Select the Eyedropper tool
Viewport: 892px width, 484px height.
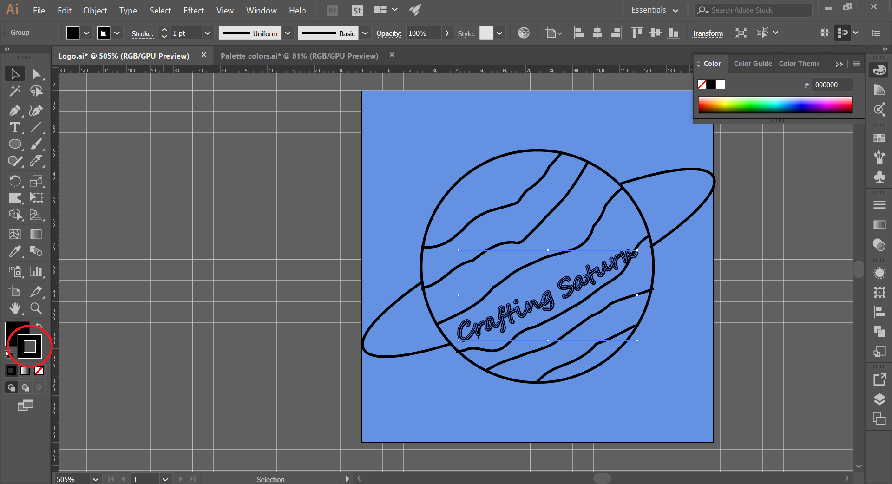(x=15, y=251)
